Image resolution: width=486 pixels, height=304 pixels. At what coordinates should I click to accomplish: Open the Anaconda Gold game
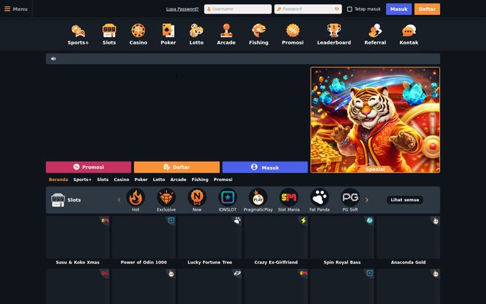click(x=408, y=241)
